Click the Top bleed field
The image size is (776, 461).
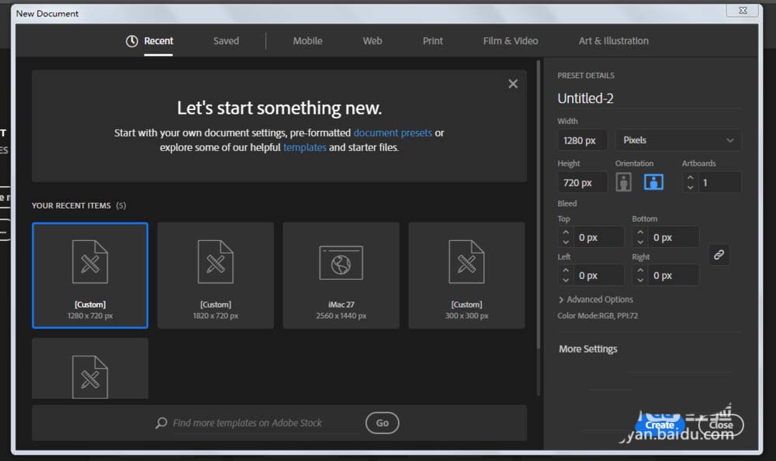click(598, 238)
